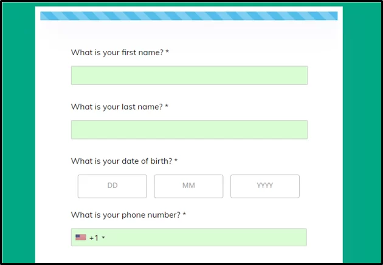Click the YYYY year field

point(265,186)
